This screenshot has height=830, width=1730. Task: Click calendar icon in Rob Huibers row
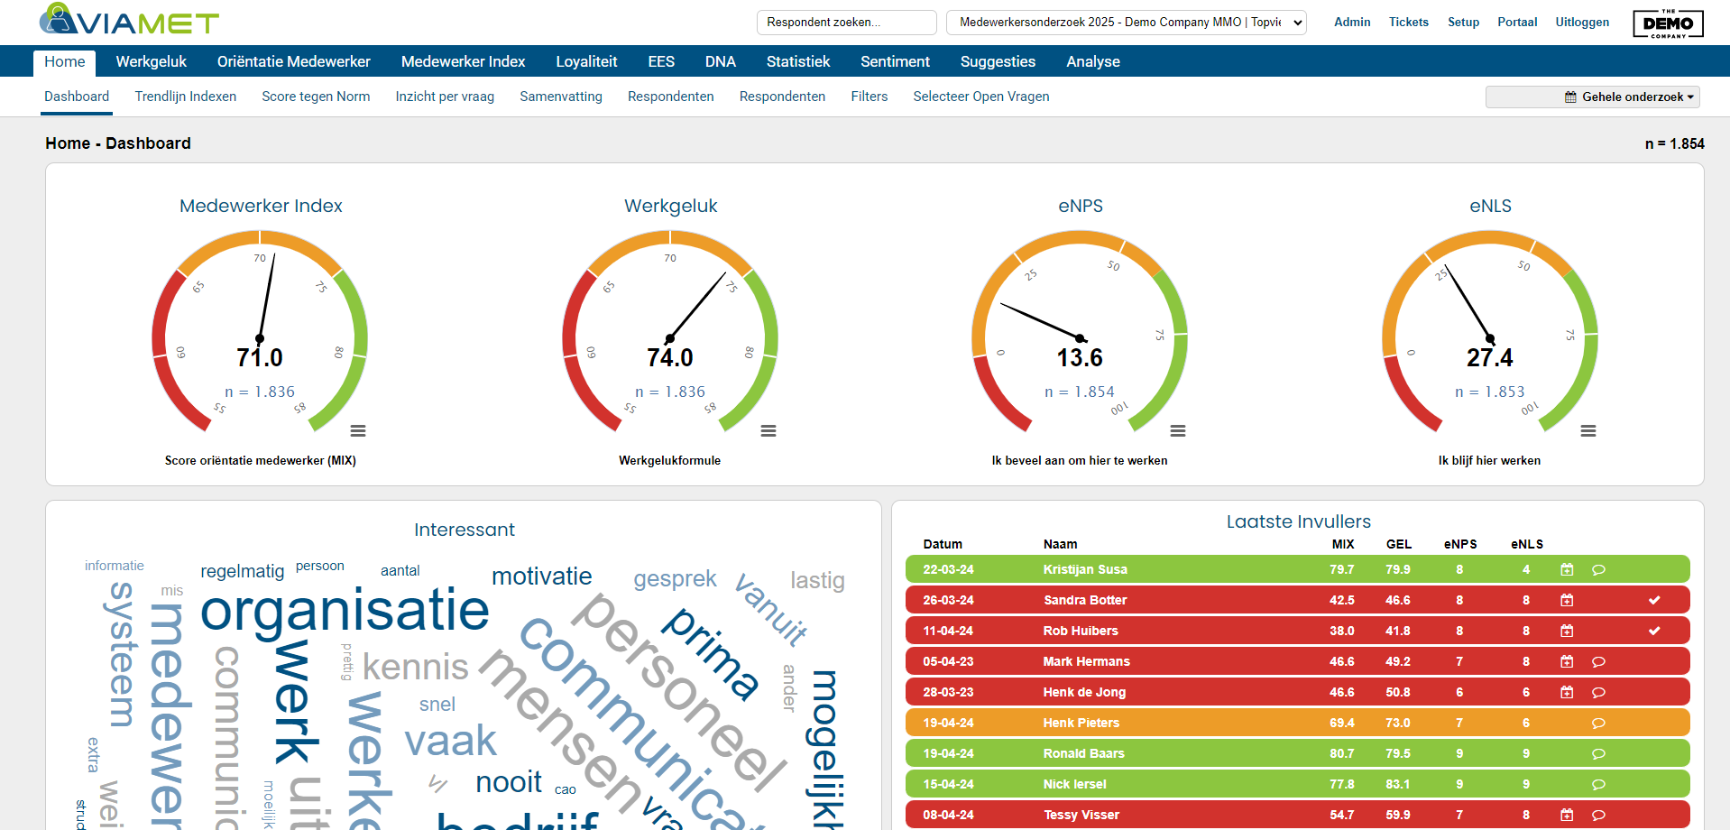1567,631
